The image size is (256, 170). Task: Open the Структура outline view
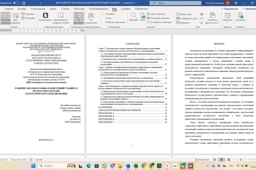(28, 14)
